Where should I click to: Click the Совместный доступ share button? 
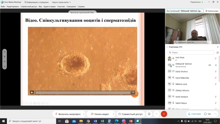[x=131, y=114]
